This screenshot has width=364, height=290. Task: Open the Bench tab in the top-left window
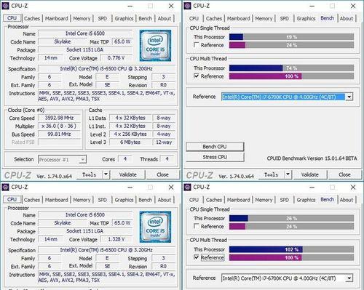click(145, 18)
